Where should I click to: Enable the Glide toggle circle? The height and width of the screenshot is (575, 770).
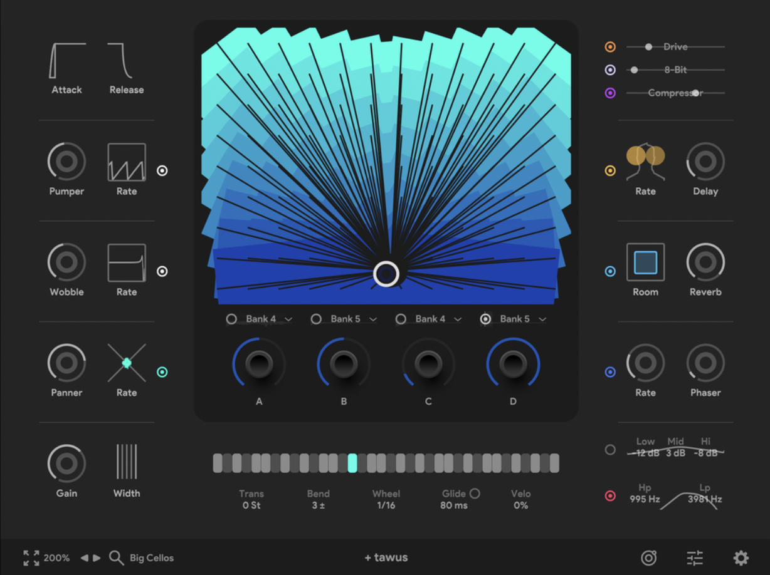point(475,494)
